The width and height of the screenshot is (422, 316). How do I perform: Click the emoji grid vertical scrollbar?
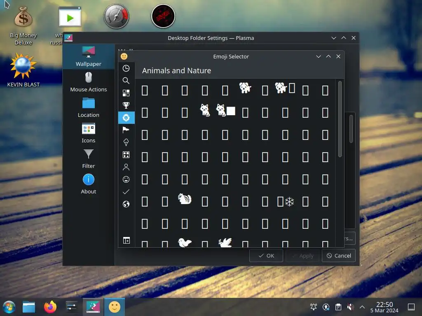coord(340,119)
